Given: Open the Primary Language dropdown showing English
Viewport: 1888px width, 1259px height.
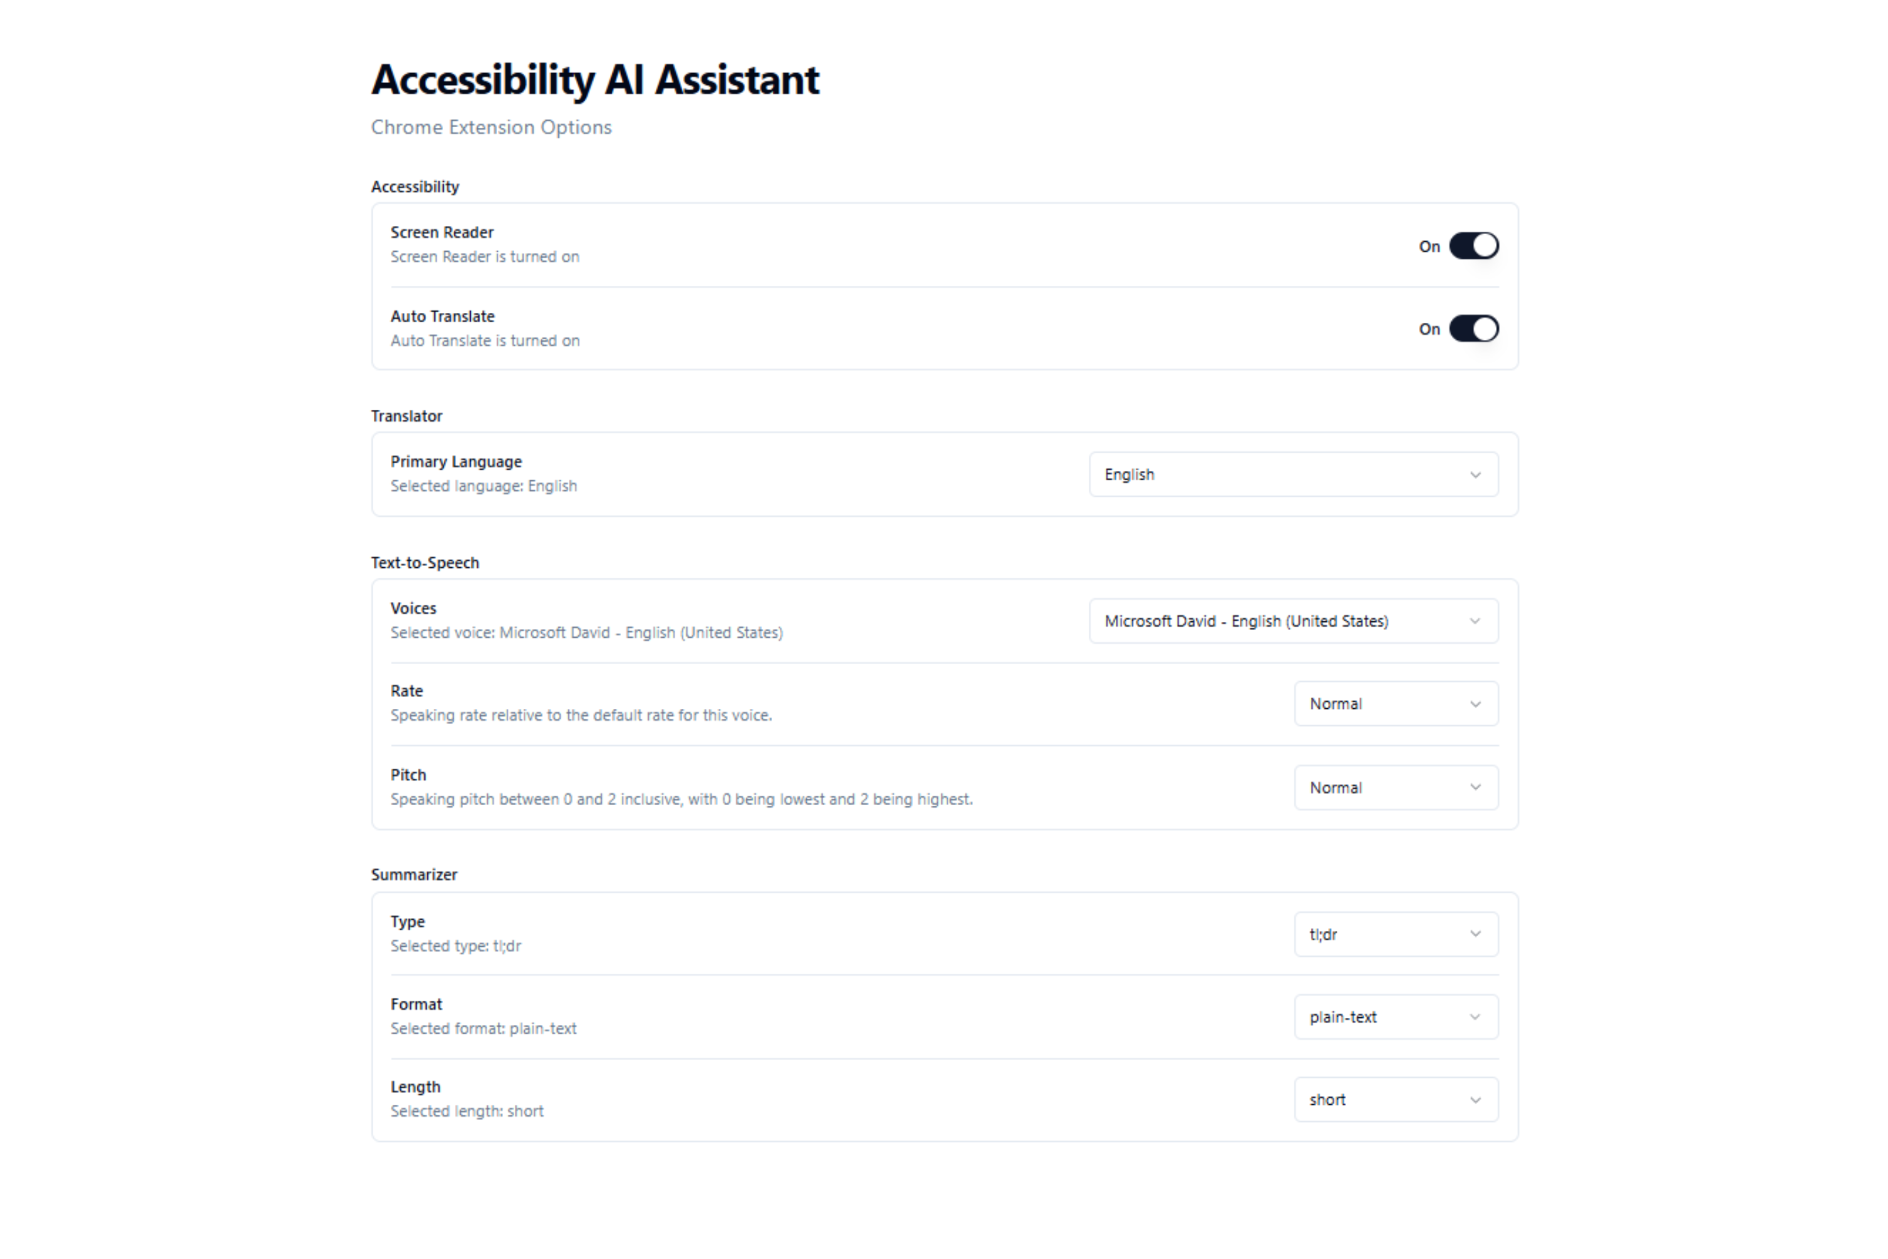Looking at the screenshot, I should click(x=1293, y=475).
